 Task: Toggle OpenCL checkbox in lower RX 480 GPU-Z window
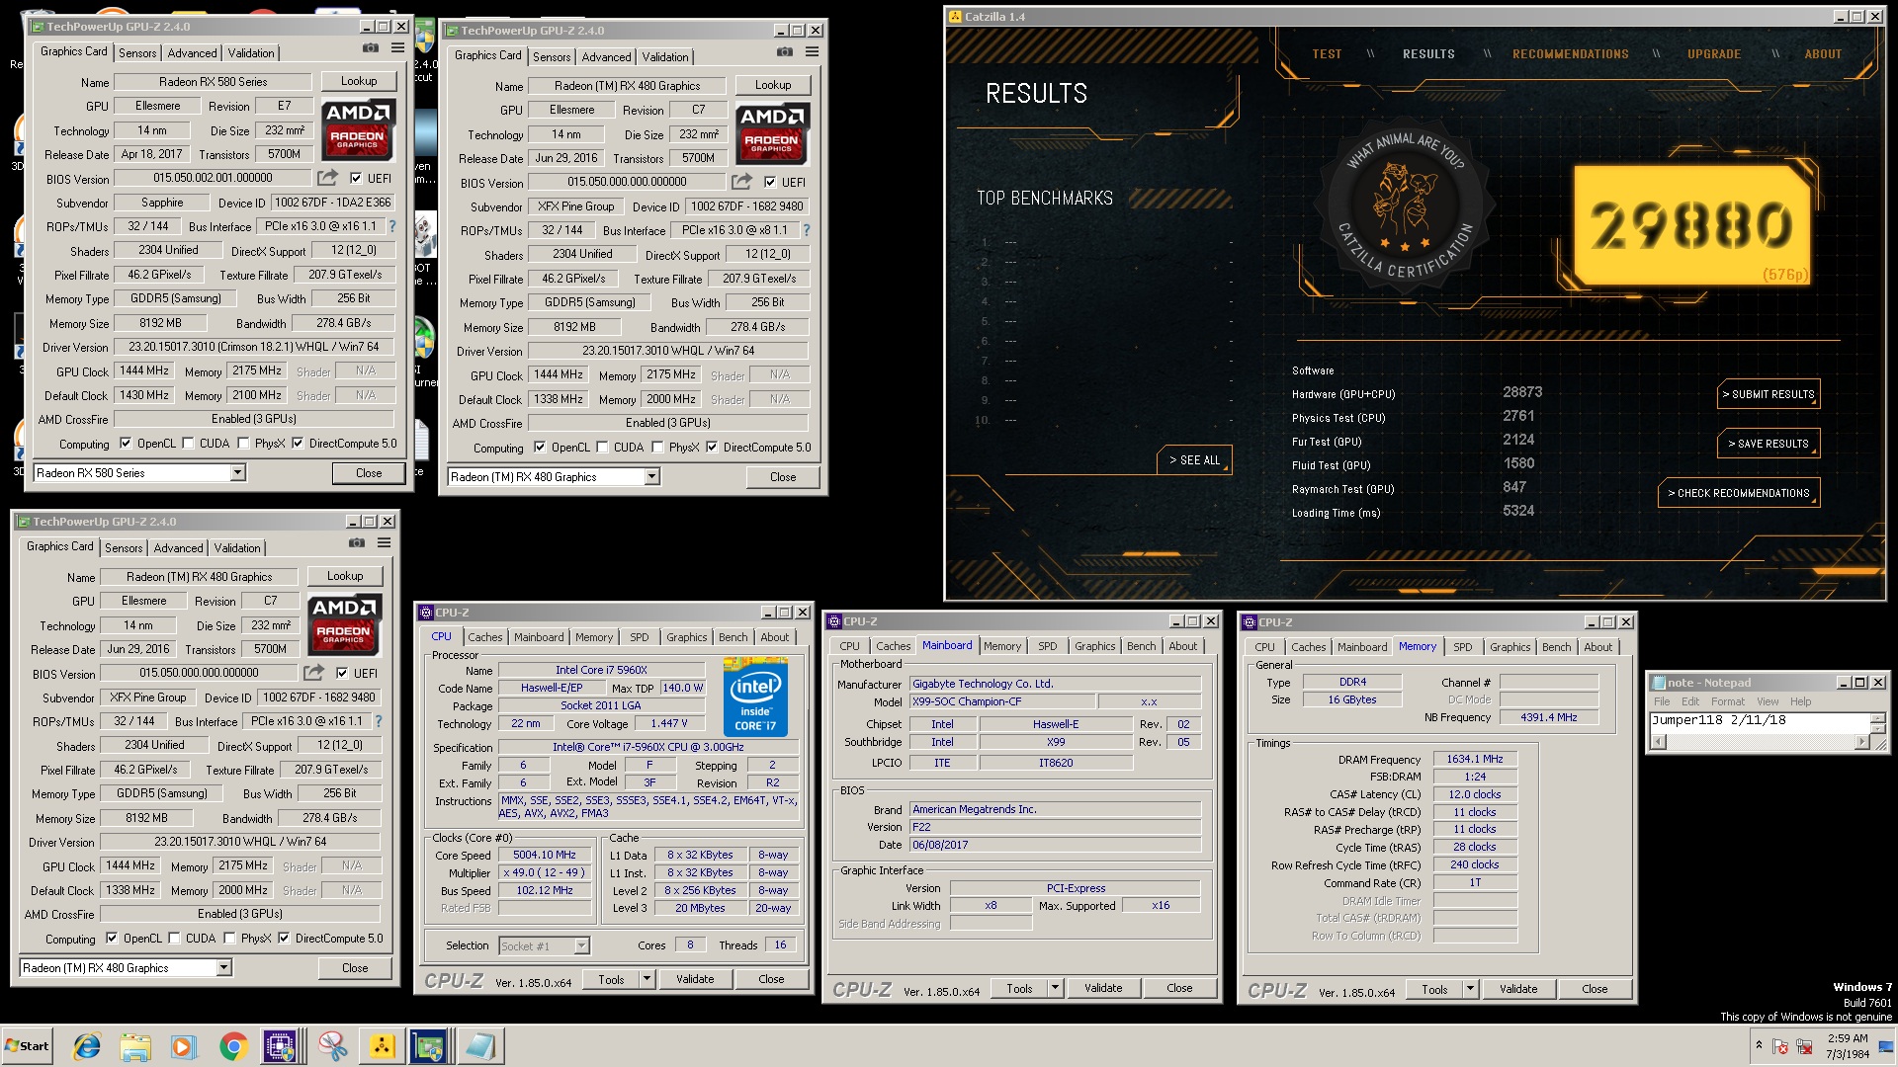tap(112, 939)
